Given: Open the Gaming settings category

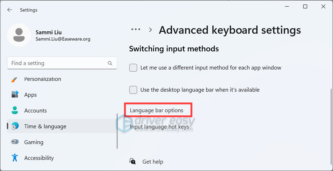Looking at the screenshot, I should click(34, 142).
